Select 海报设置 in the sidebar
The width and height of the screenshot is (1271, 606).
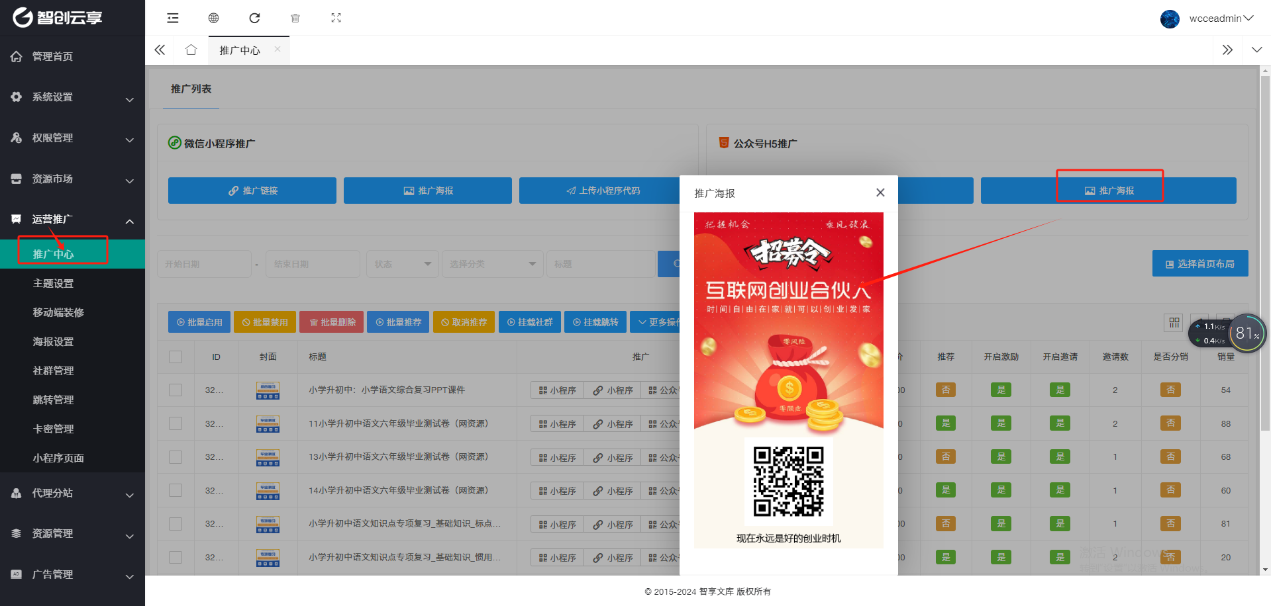72,341
